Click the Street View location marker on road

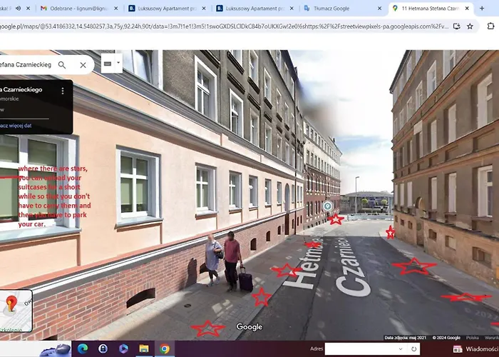point(327,206)
